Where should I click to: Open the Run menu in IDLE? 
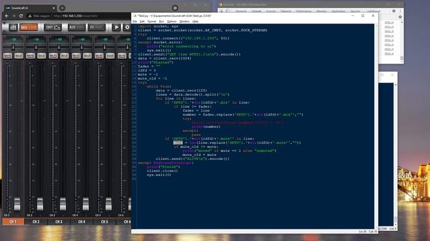[x=161, y=21]
